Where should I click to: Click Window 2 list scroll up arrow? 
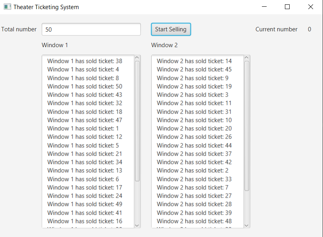coord(246,57)
